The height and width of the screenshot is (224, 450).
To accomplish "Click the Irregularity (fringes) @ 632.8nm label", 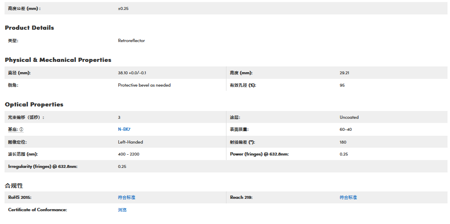I will tap(43, 167).
